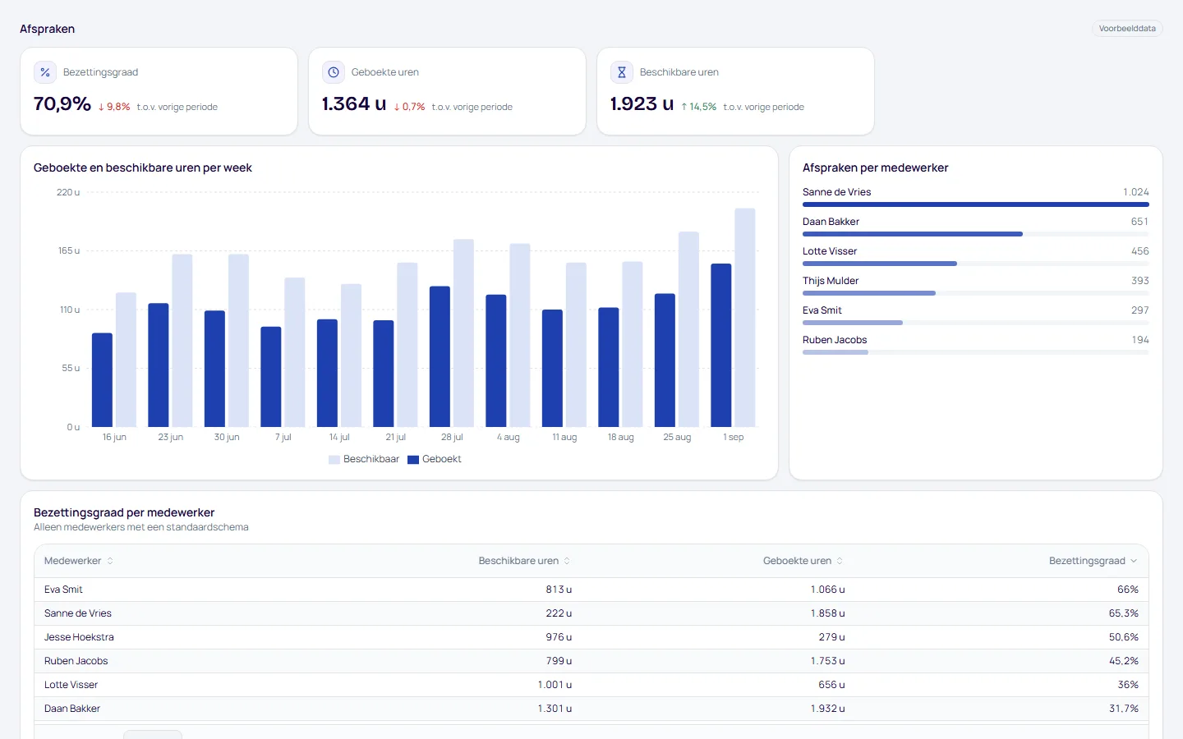The height and width of the screenshot is (739, 1183).
Task: Click the Voorbeelddata badge
Action: [1127, 29]
